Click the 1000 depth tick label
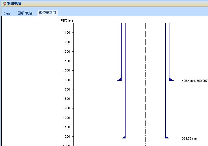Screen dimensions: 208x146 67,118
